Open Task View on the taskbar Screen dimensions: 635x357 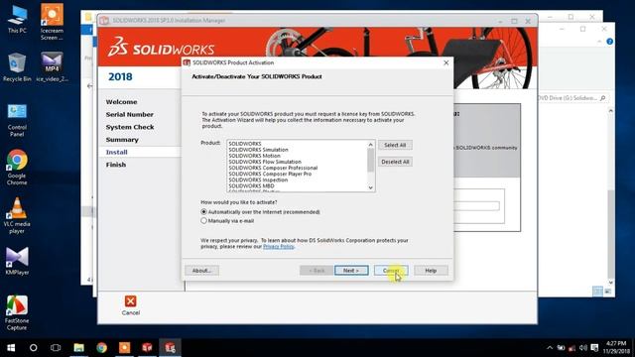tap(56, 348)
